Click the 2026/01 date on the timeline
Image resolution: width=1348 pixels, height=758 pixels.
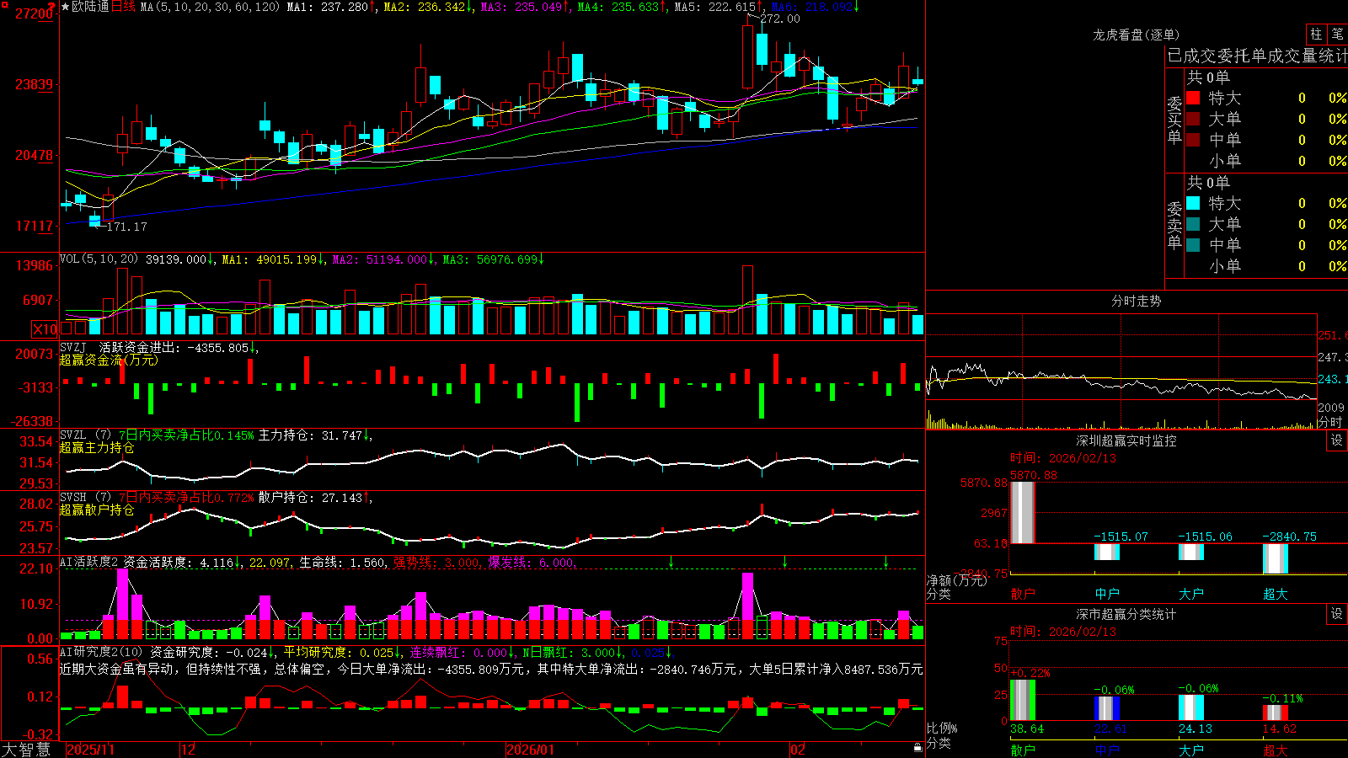[531, 750]
